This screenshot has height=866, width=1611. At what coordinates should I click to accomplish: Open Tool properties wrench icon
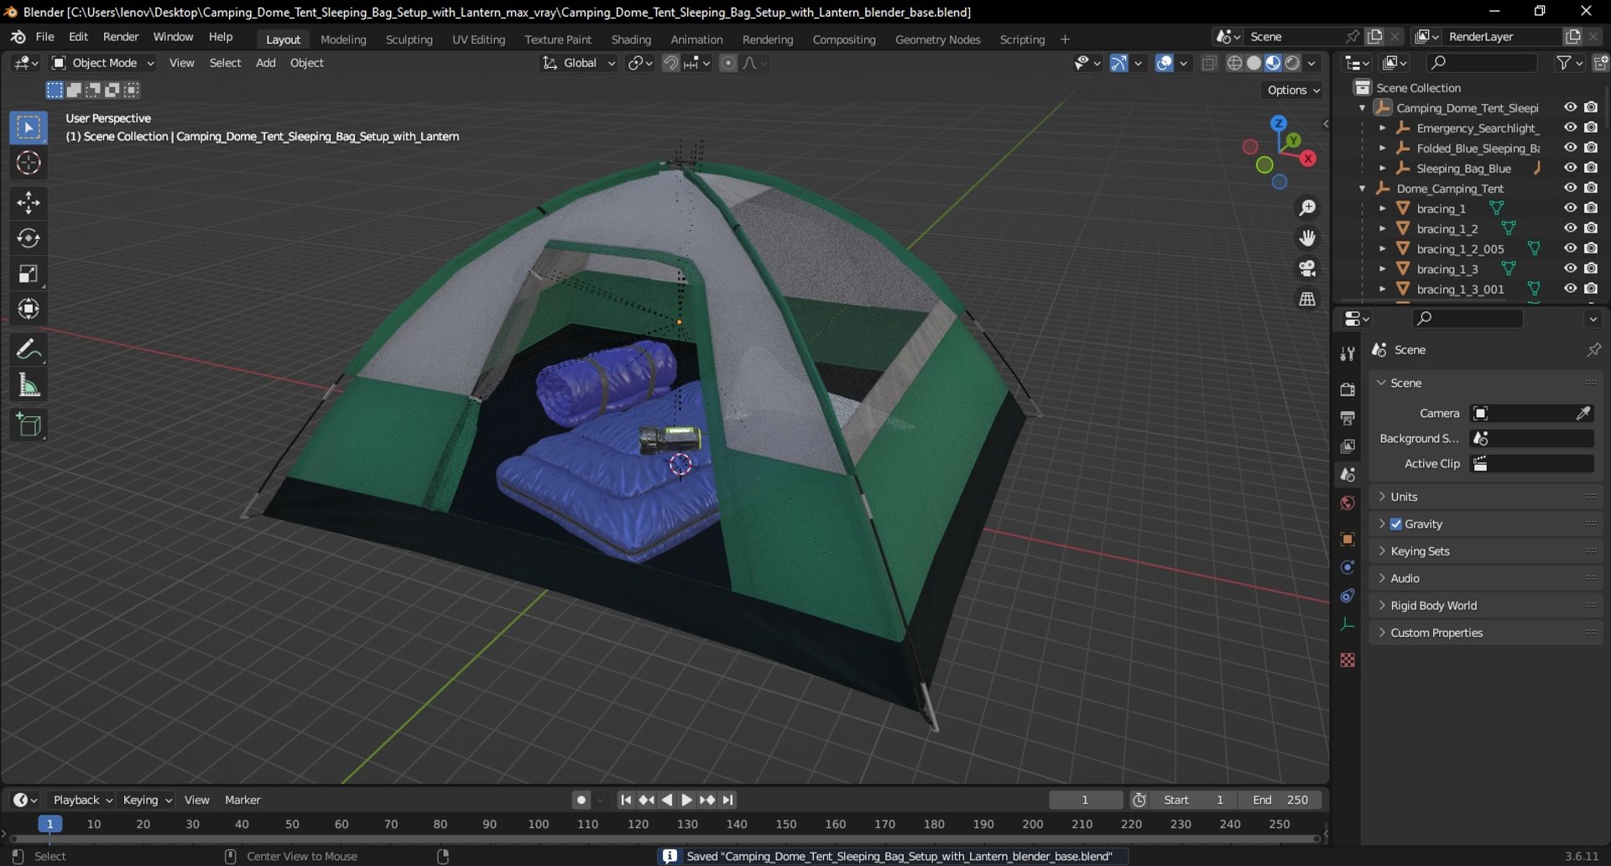1348,353
